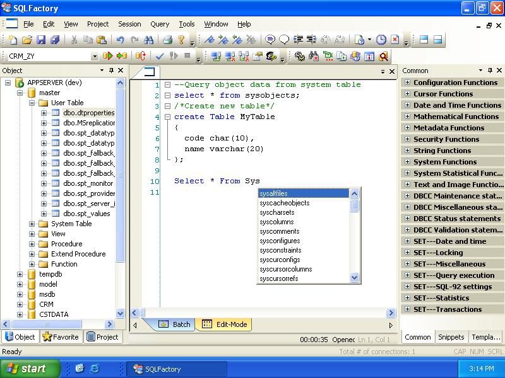The image size is (505, 378).
Task: Click the New file toolbar icon
Action: [x=13, y=40]
